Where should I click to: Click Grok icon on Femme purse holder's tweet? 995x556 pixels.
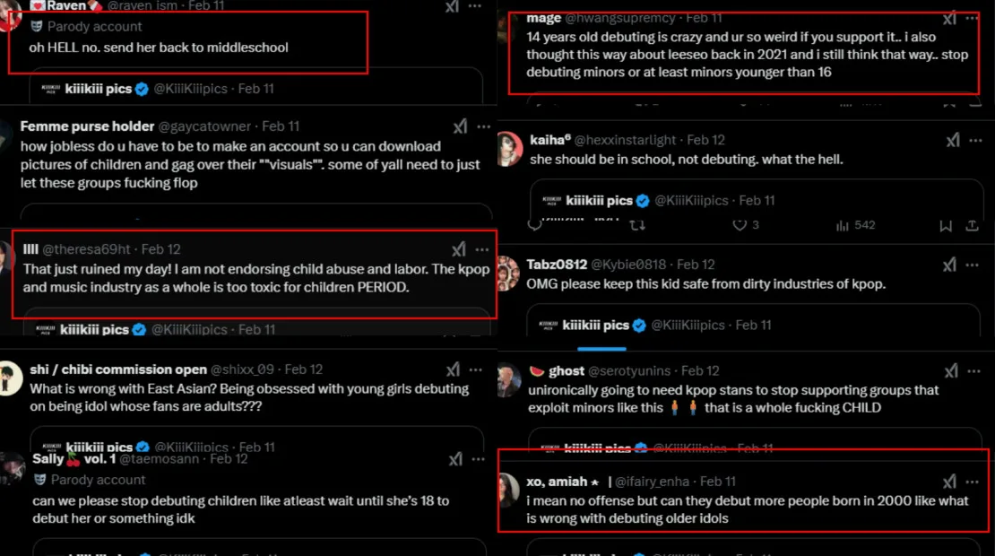click(460, 126)
